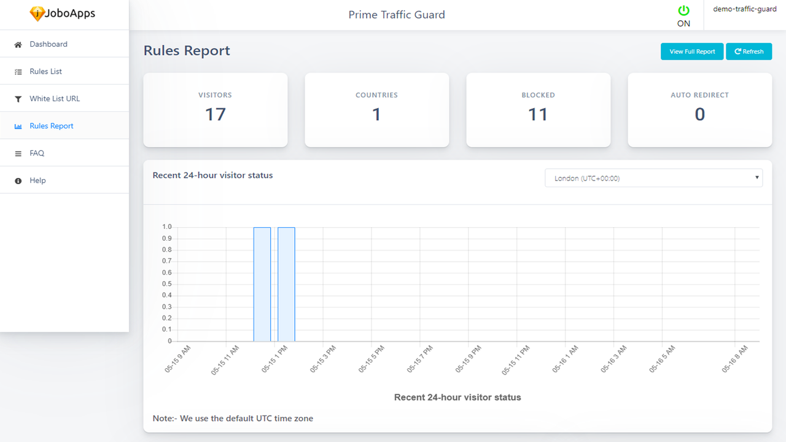786x442 pixels.
Task: Click the 05-15 9 AM axis label
Action: 178,359
